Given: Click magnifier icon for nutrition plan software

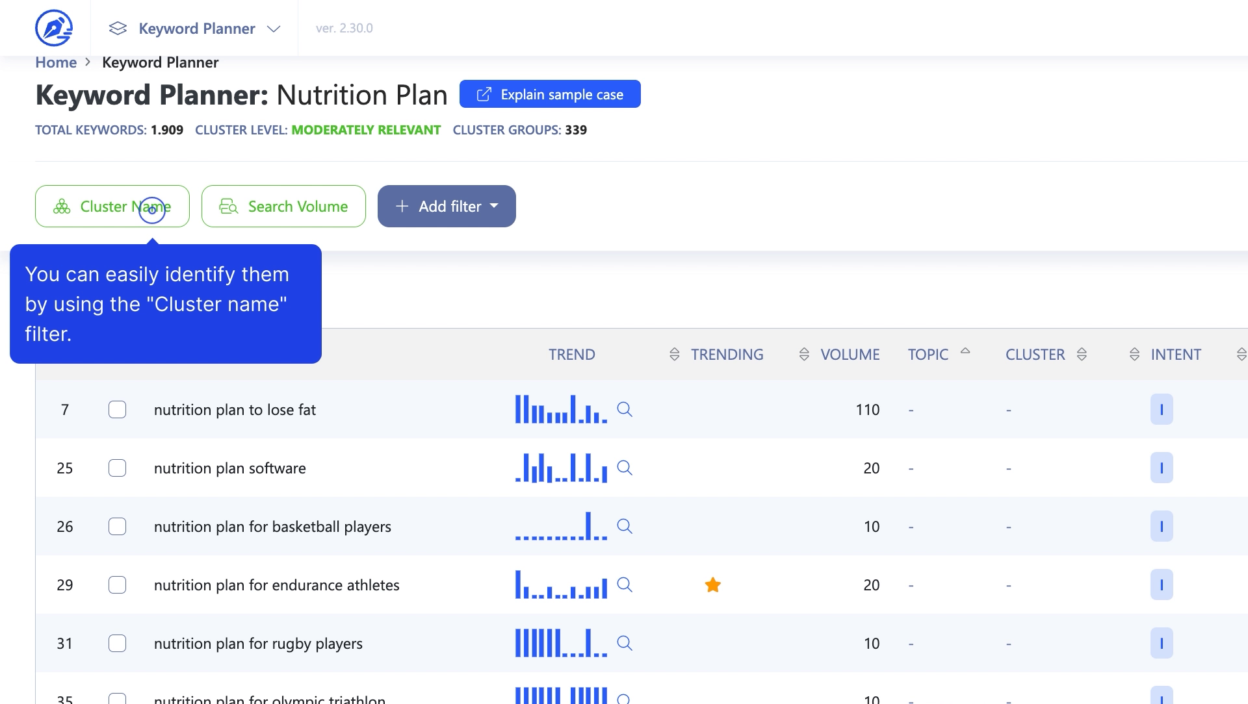Looking at the screenshot, I should point(625,468).
